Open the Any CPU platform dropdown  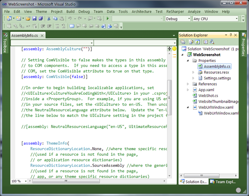click(x=215, y=19)
